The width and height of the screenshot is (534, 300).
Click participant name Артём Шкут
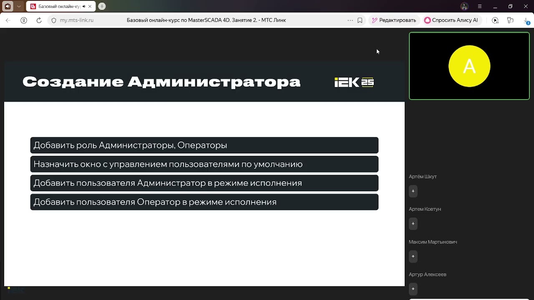tap(423, 176)
